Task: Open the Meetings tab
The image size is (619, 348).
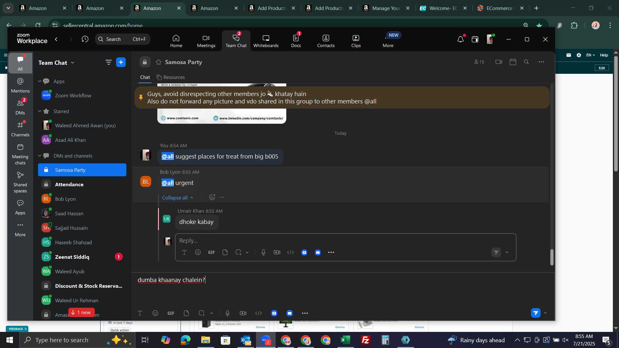Action: [x=206, y=41]
